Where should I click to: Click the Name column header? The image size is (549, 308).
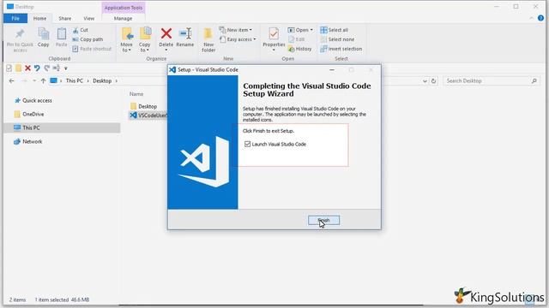[x=136, y=94]
